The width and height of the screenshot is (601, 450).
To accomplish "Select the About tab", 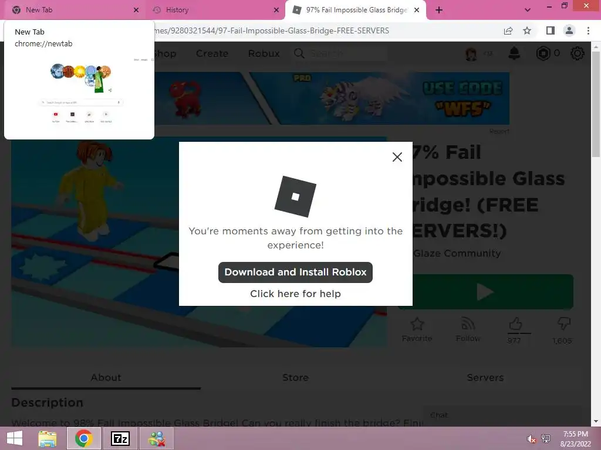I will (106, 378).
